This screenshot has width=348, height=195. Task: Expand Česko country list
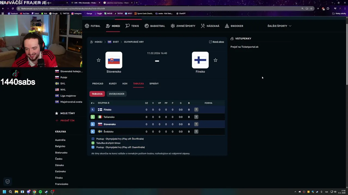(x=59, y=159)
